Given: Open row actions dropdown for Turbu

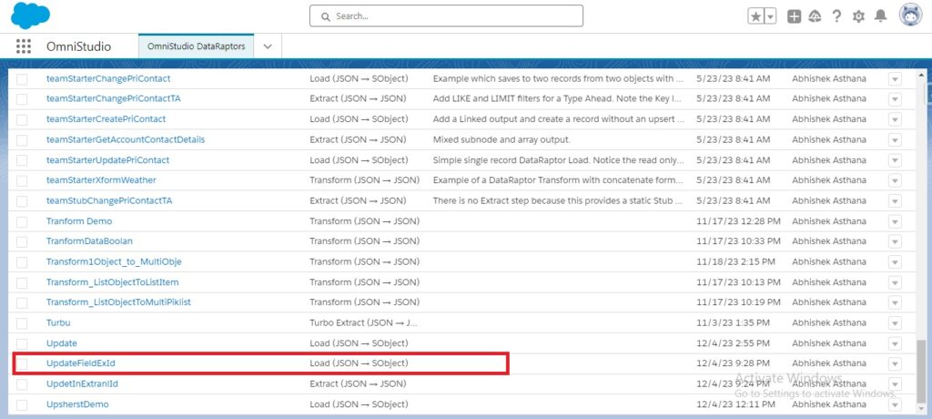Looking at the screenshot, I should coord(896,323).
